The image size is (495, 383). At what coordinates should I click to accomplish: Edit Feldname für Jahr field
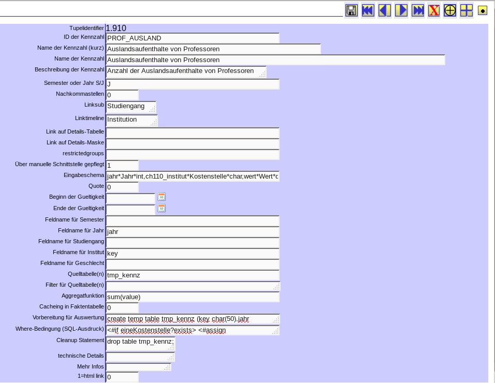coord(193,231)
